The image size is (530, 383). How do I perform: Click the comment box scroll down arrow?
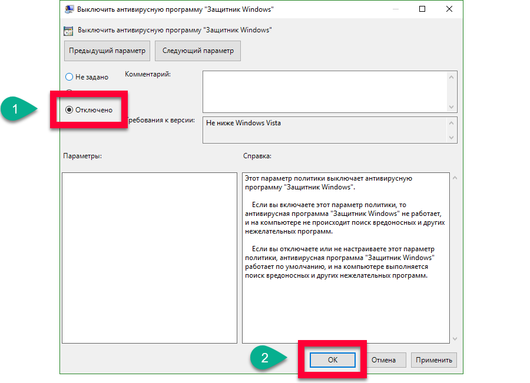tap(452, 107)
